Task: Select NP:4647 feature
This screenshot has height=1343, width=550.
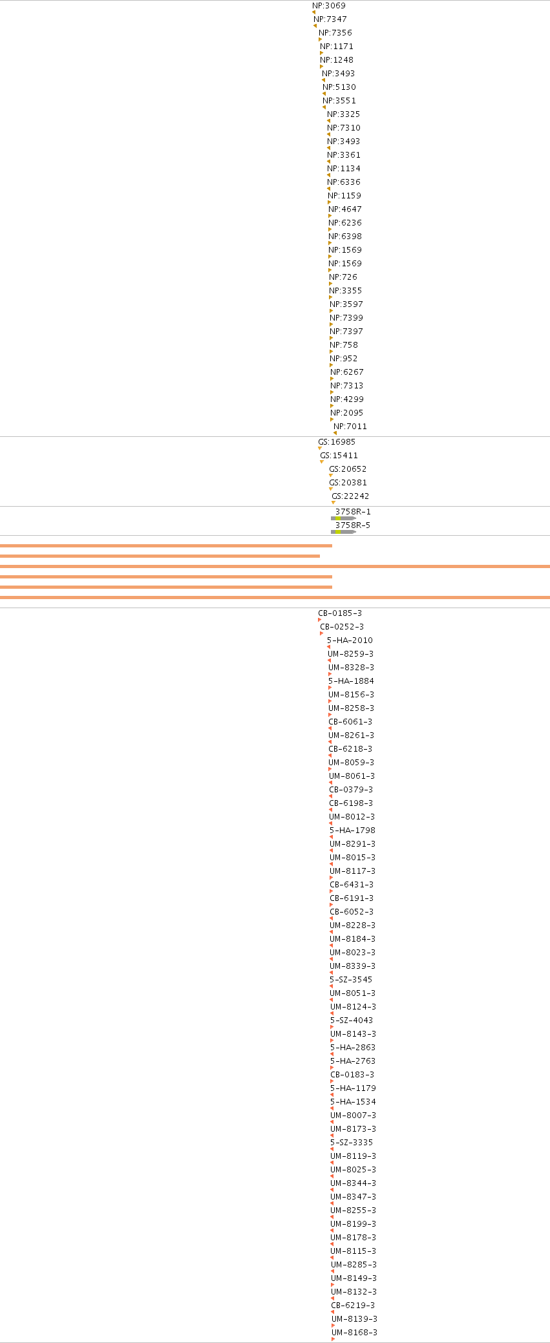Action: coord(345,209)
